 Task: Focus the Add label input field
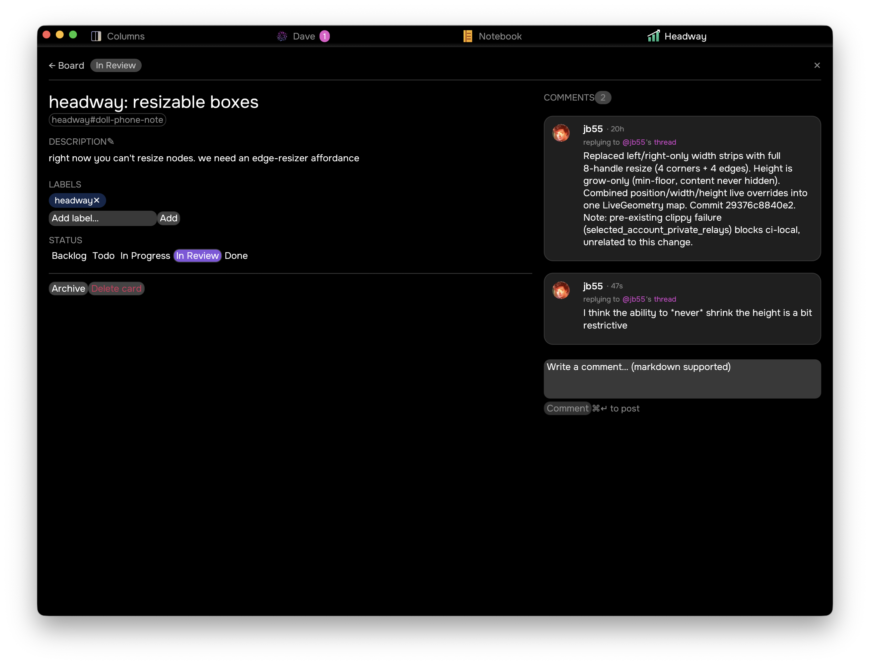(x=103, y=218)
